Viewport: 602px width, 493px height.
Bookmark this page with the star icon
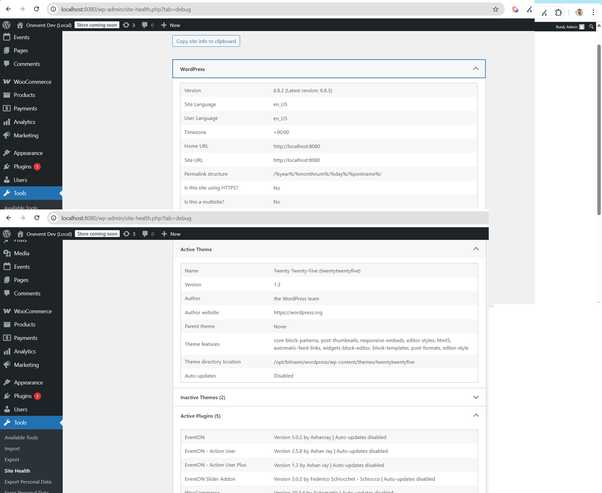[495, 9]
